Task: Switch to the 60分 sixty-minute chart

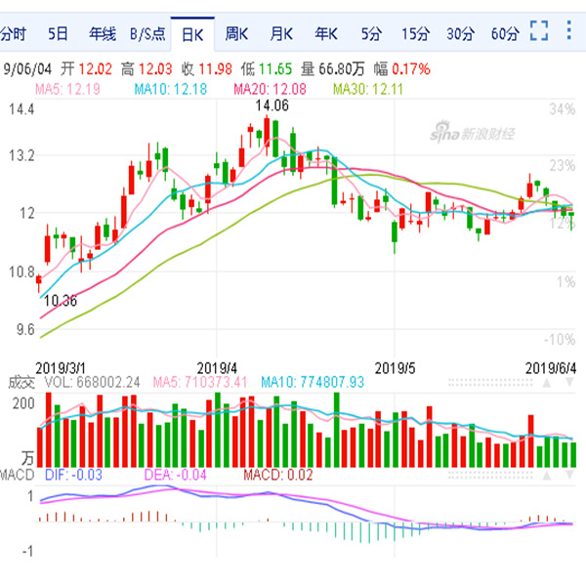Action: click(504, 33)
